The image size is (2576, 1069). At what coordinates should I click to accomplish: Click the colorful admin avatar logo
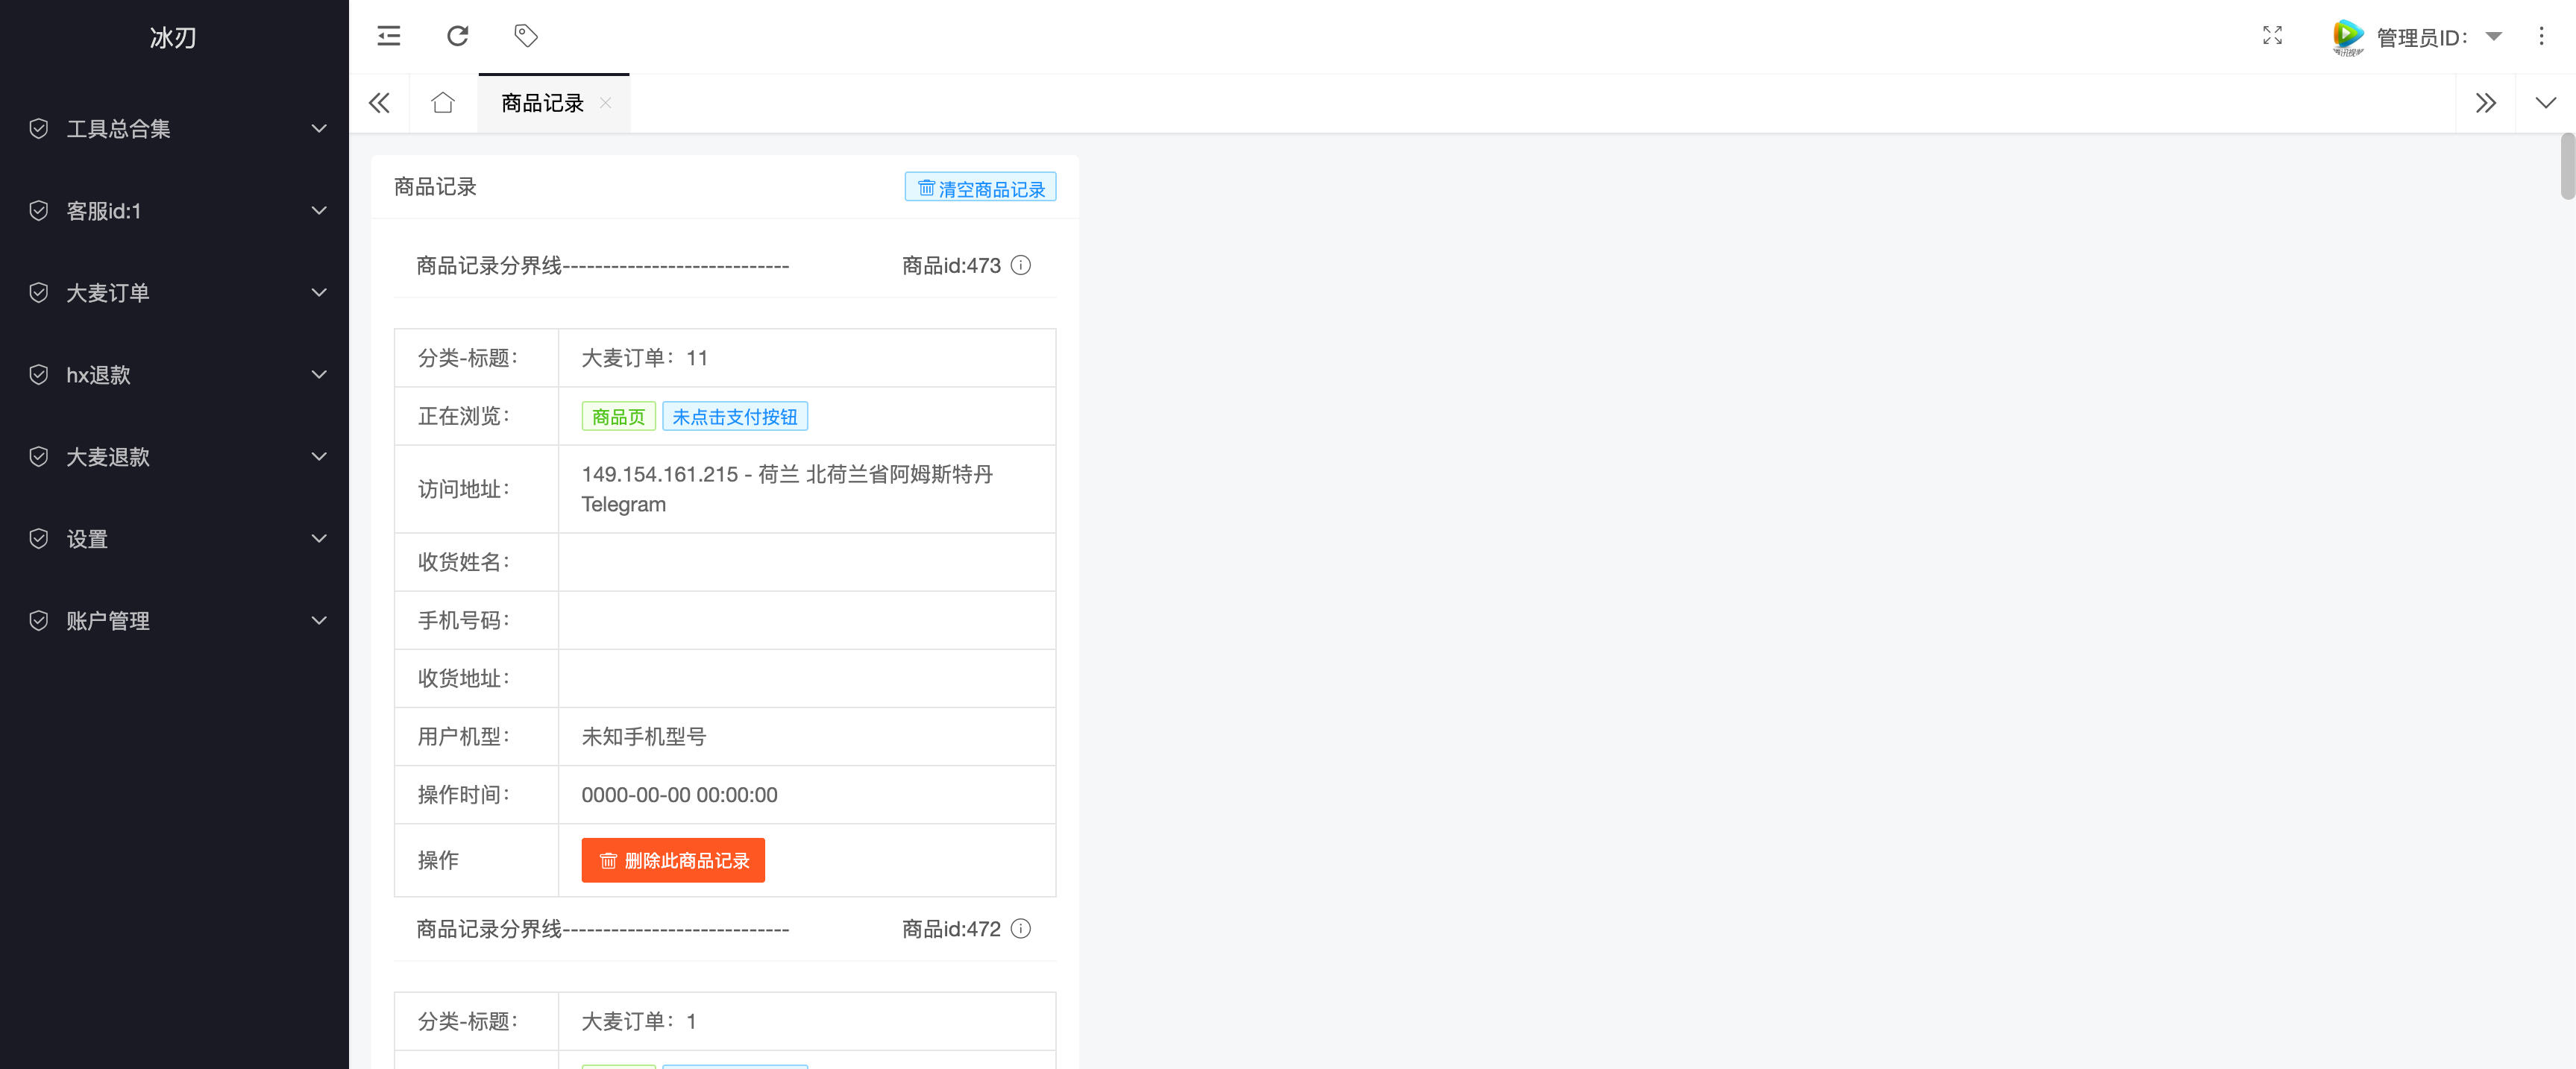click(2347, 37)
